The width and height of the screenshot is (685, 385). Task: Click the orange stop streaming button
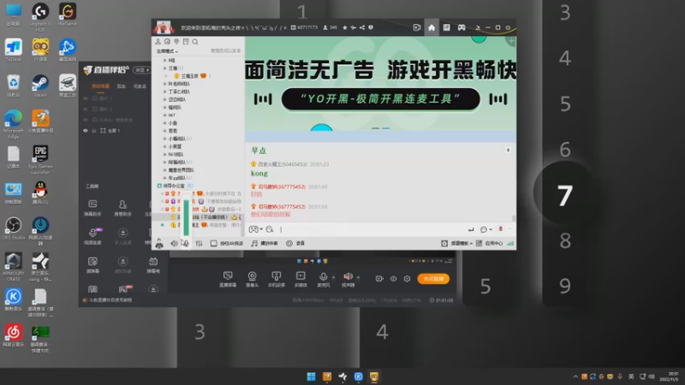click(x=433, y=279)
